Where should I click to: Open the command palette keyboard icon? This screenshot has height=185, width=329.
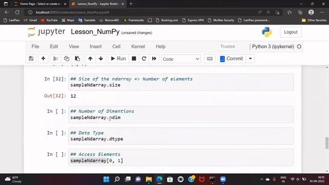tap(210, 59)
